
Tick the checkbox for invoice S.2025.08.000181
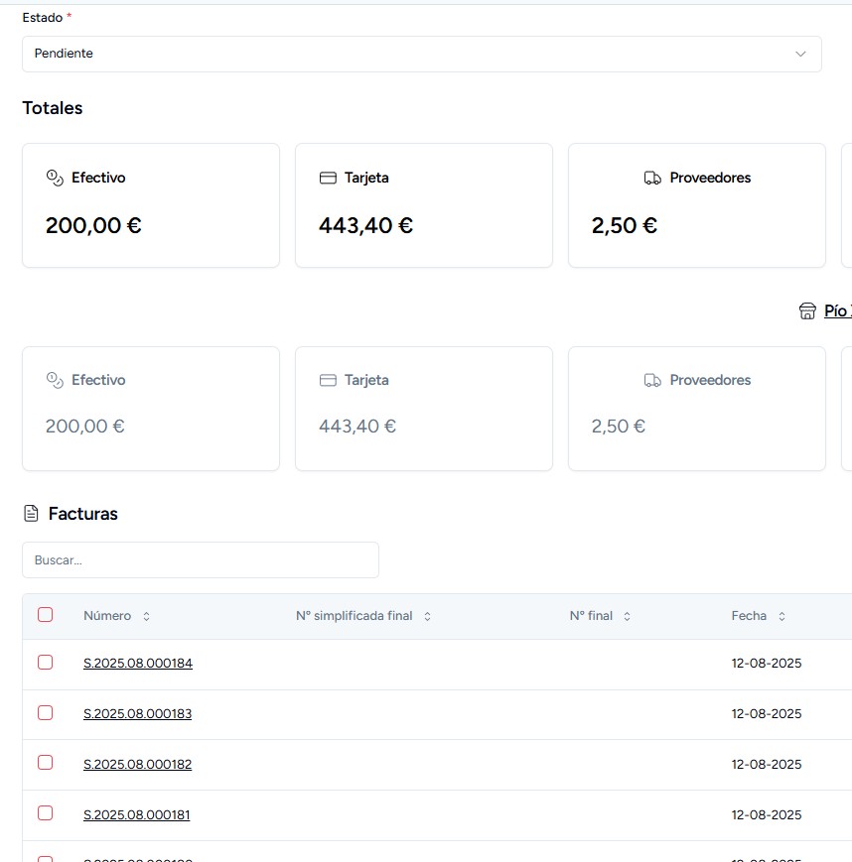pyautogui.click(x=45, y=813)
